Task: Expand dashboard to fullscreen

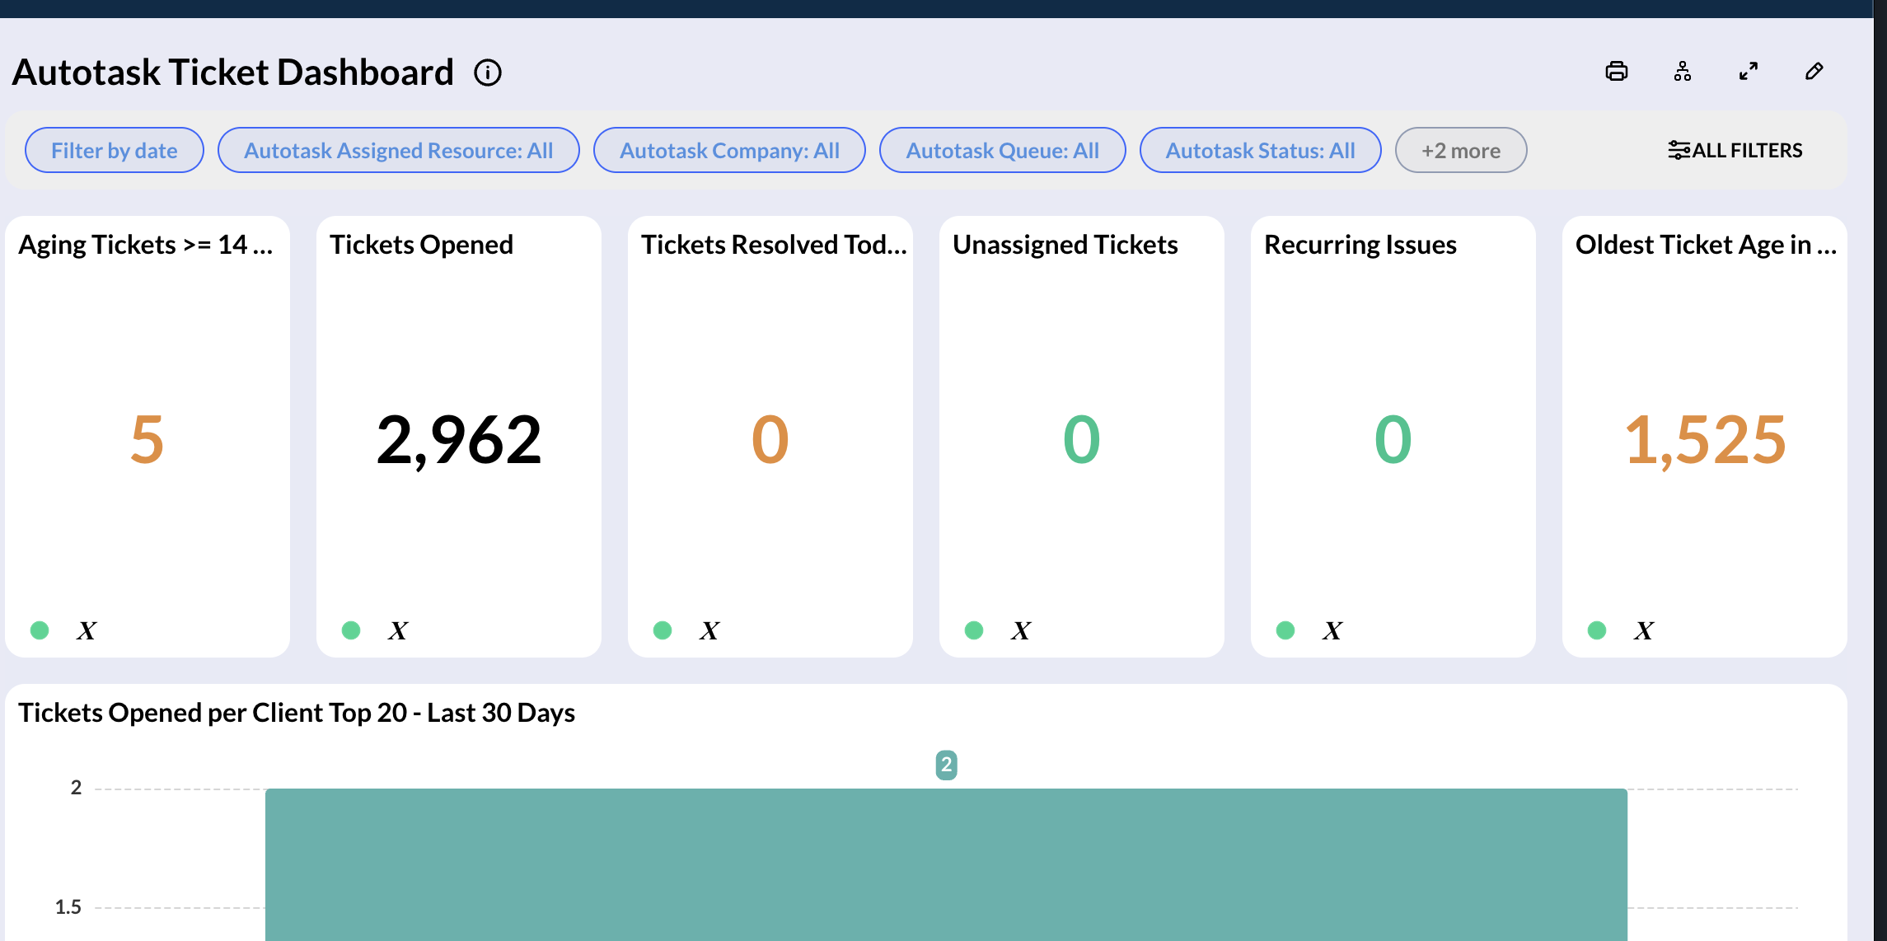Action: [1749, 72]
